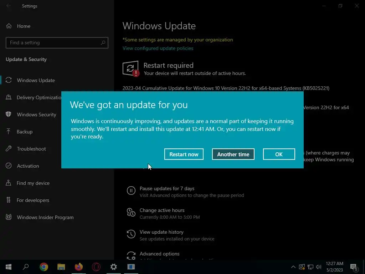
Task: Open taskbar Search magnifier
Action: pyautogui.click(x=26, y=267)
